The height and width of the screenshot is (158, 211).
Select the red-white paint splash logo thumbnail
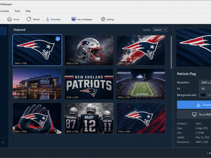click(141, 50)
